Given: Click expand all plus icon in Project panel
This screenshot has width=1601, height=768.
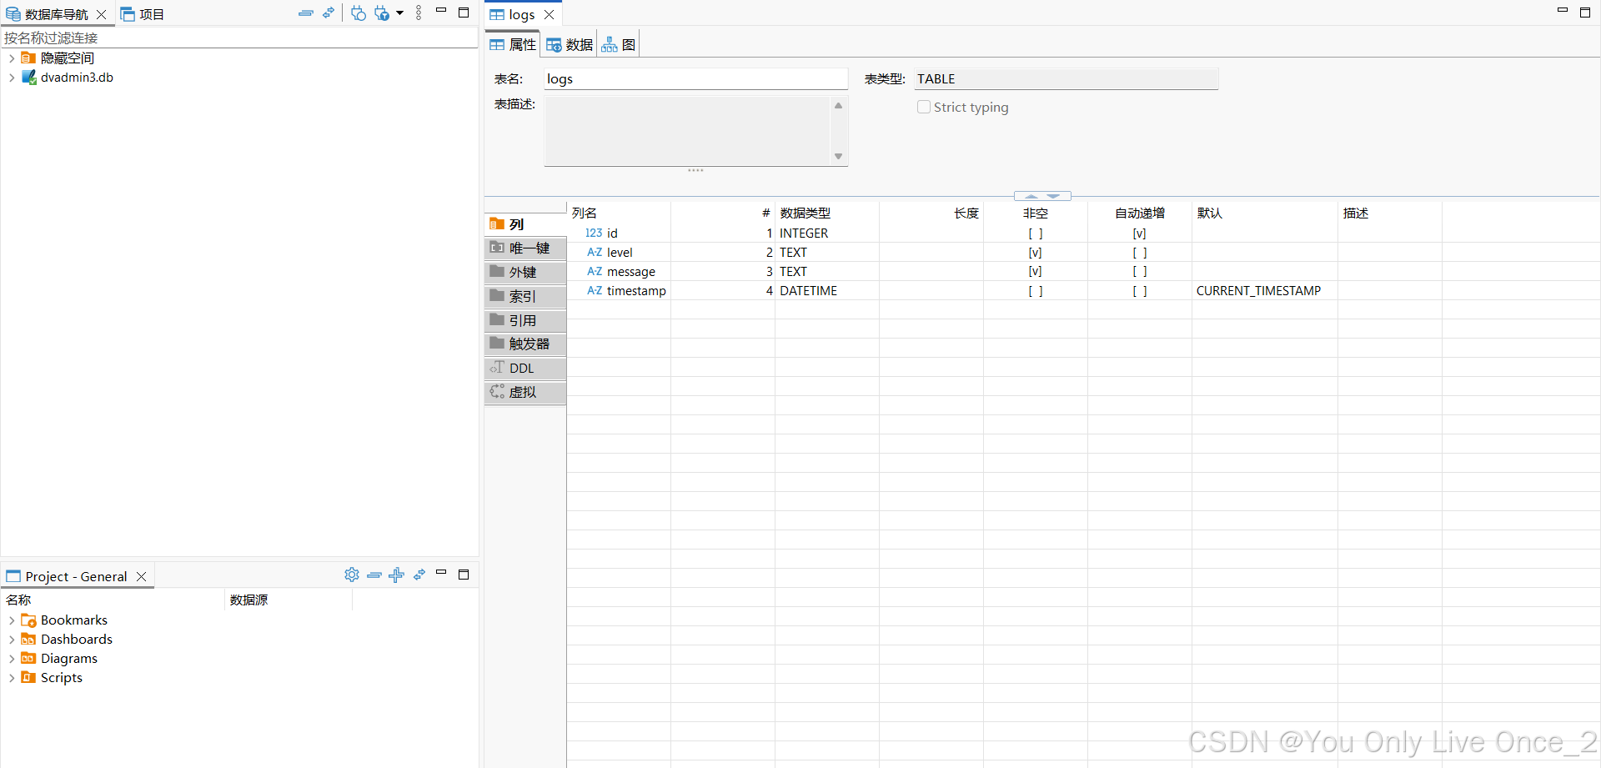Looking at the screenshot, I should coord(397,575).
